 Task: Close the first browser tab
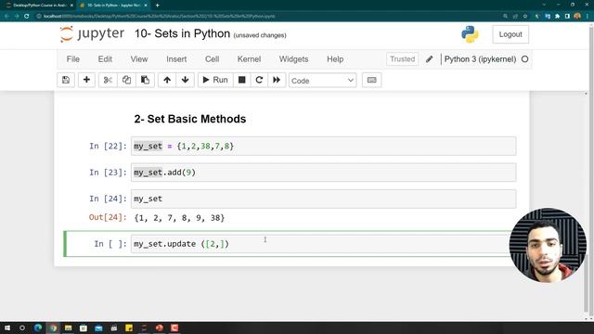point(71,6)
